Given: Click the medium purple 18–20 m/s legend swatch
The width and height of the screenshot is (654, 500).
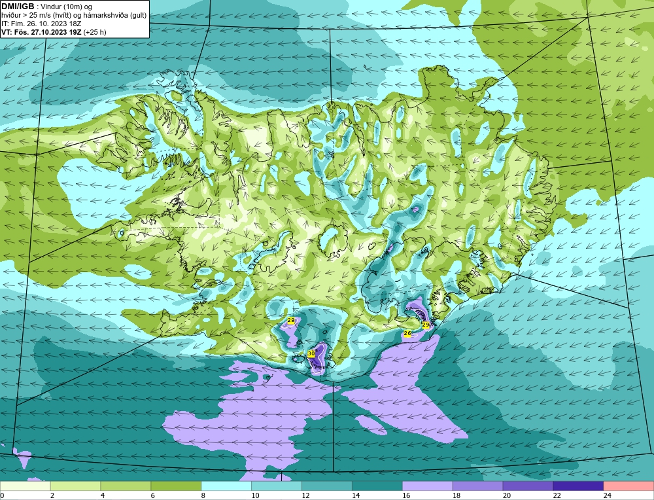Looking at the screenshot, I should pos(477,486).
